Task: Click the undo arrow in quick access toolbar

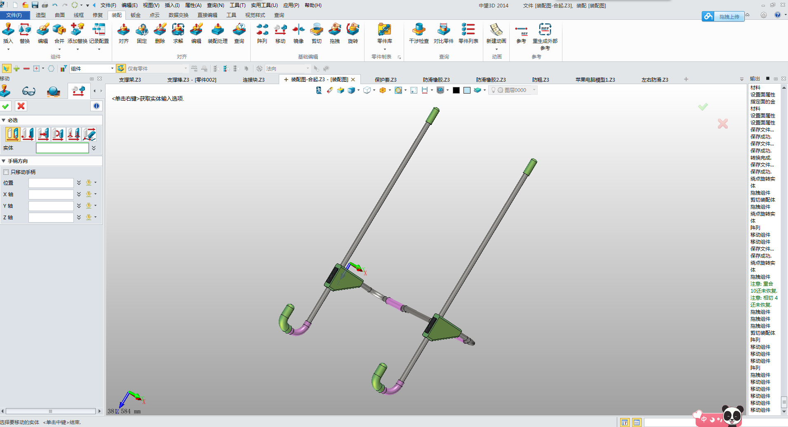Action: pyautogui.click(x=55, y=5)
